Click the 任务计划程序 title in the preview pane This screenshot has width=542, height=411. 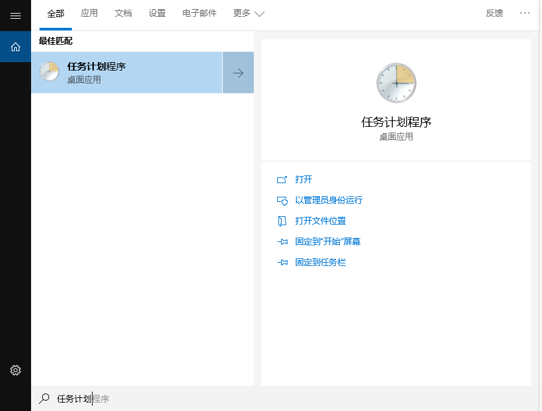tap(396, 122)
